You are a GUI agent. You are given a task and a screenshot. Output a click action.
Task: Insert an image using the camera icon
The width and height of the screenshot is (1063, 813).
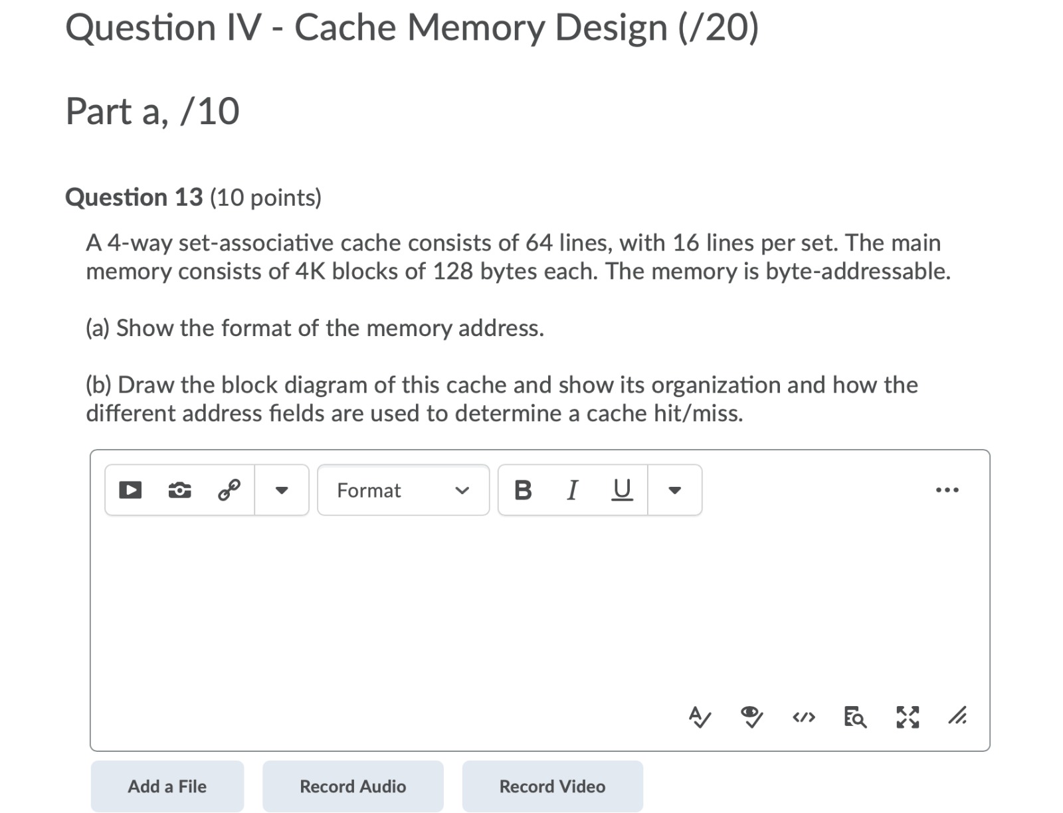(x=178, y=490)
